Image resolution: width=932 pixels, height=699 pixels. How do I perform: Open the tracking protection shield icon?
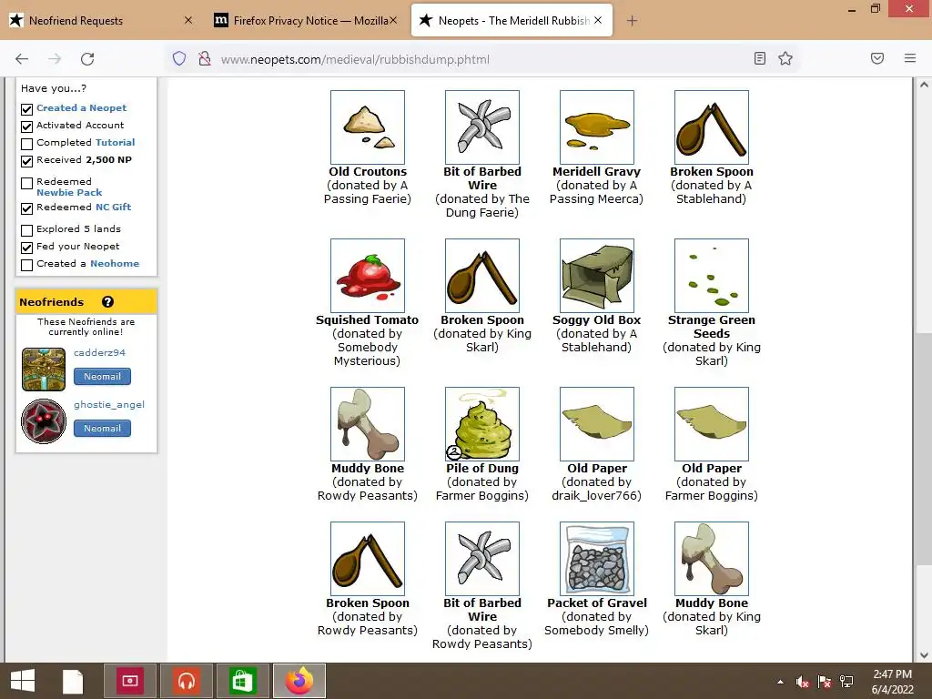pyautogui.click(x=179, y=58)
